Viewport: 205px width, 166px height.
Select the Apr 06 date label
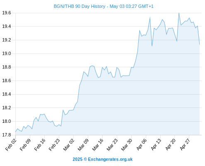(x=142, y=144)
